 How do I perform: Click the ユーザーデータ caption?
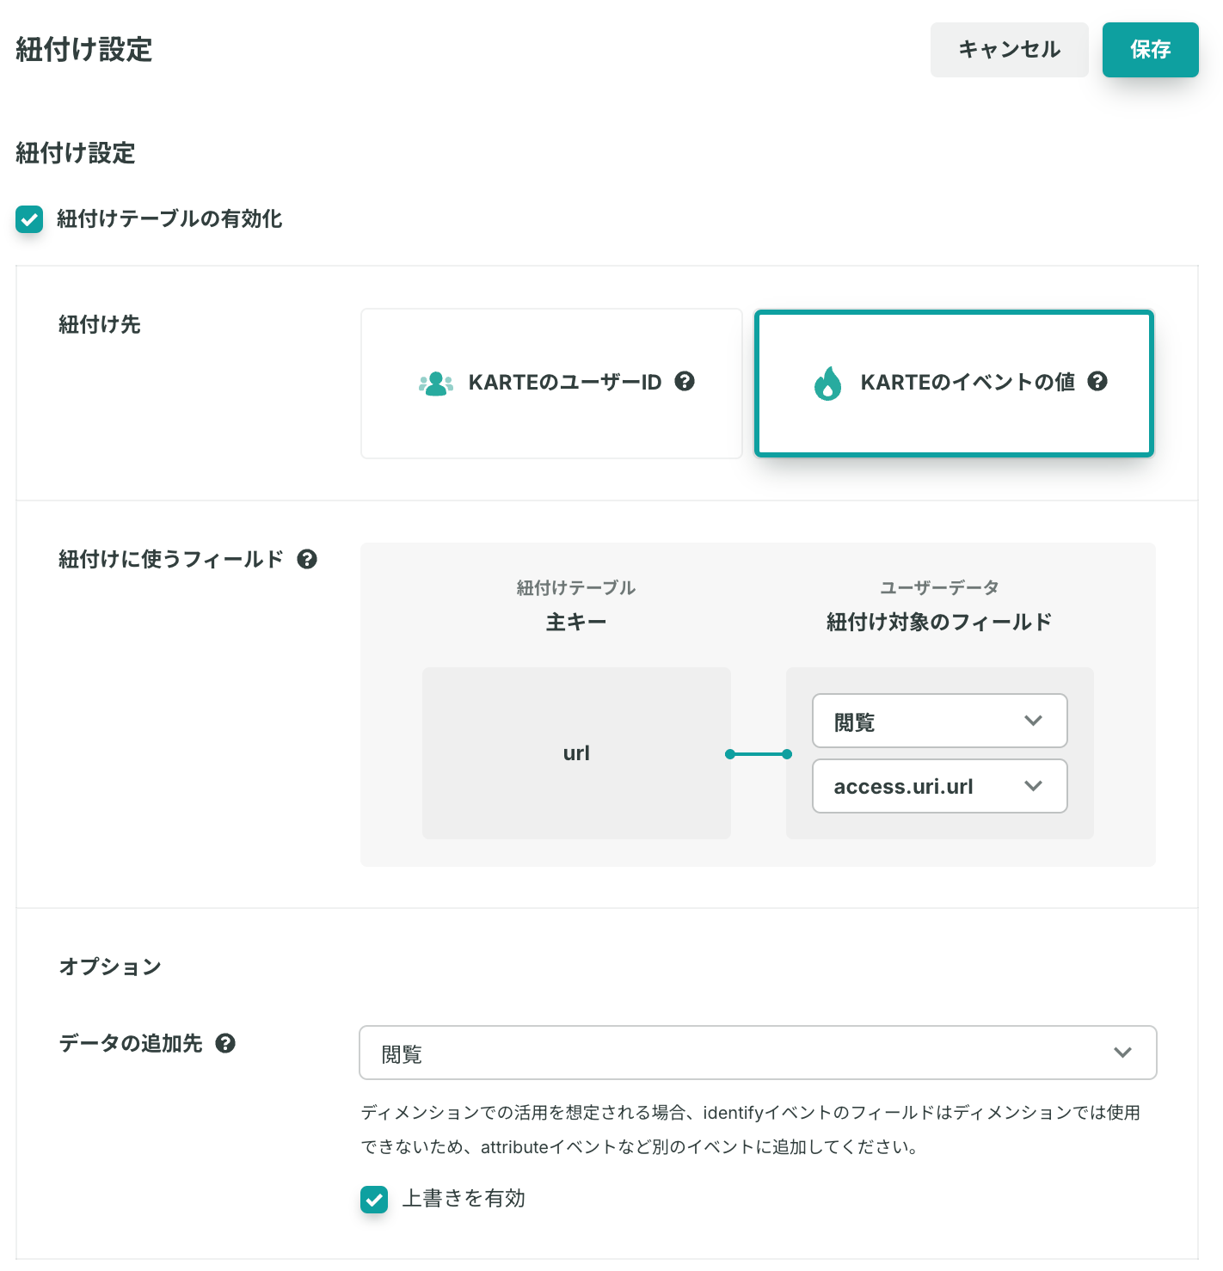click(939, 587)
